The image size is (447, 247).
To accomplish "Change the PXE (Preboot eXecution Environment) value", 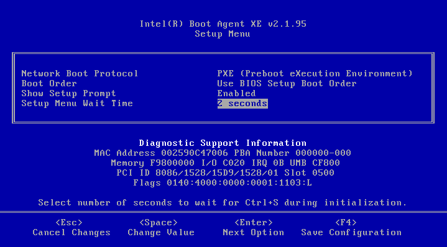I will pyautogui.click(x=315, y=73).
